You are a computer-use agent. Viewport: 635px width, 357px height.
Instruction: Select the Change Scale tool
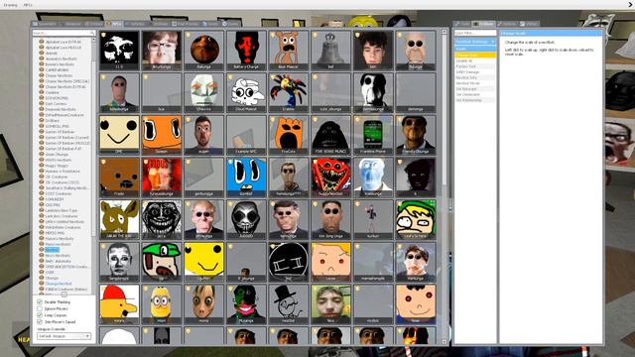coord(475,56)
